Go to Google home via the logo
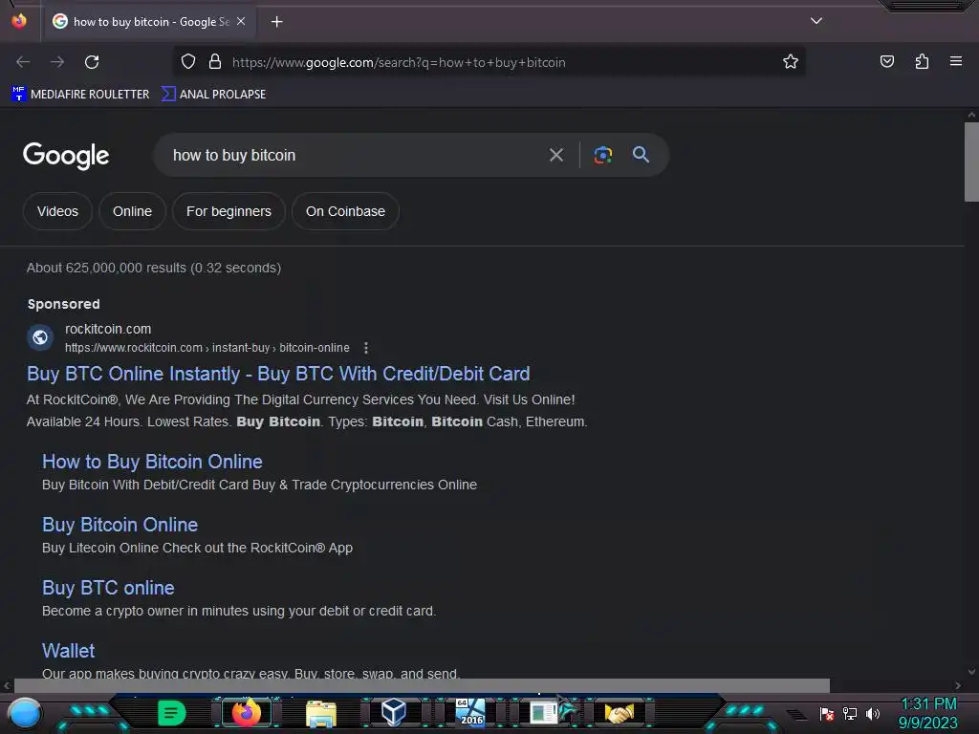The height and width of the screenshot is (734, 979). click(66, 156)
